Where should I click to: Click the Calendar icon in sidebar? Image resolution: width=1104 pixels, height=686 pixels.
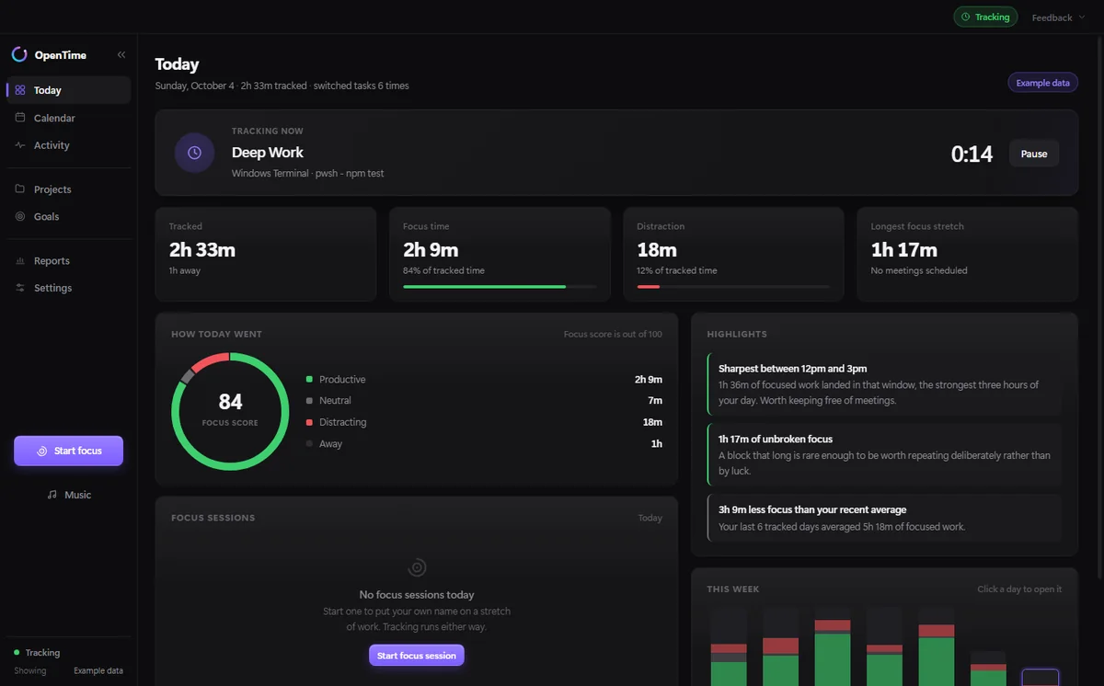click(20, 118)
